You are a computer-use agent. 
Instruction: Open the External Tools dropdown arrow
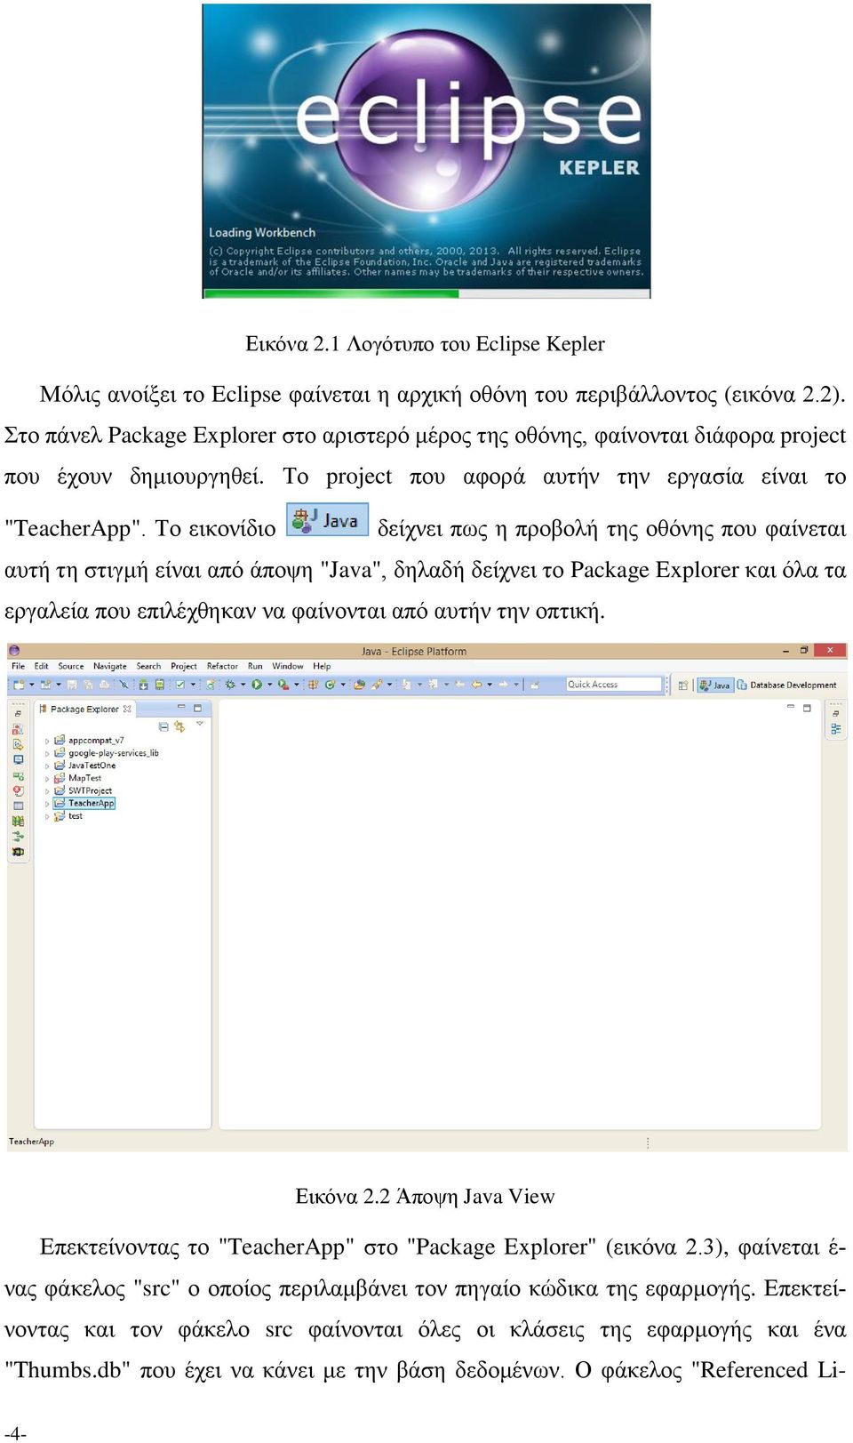click(x=296, y=685)
